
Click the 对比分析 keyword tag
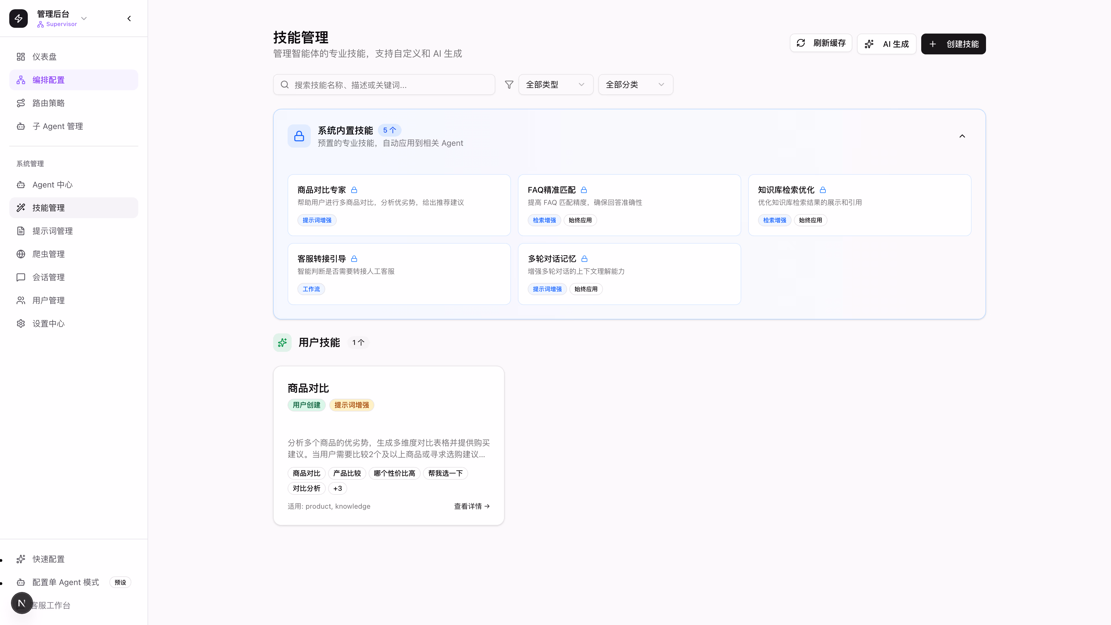click(307, 488)
